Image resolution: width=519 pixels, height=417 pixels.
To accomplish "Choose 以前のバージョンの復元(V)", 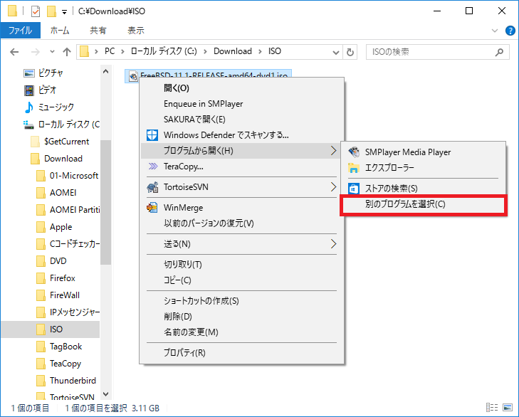I will coord(241,223).
